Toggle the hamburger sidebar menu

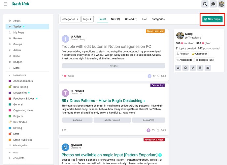click(x=5, y=4)
